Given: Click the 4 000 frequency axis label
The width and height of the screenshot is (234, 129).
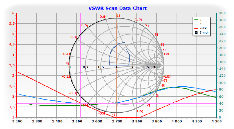Looking at the screenshot, I should coord(177,121).
